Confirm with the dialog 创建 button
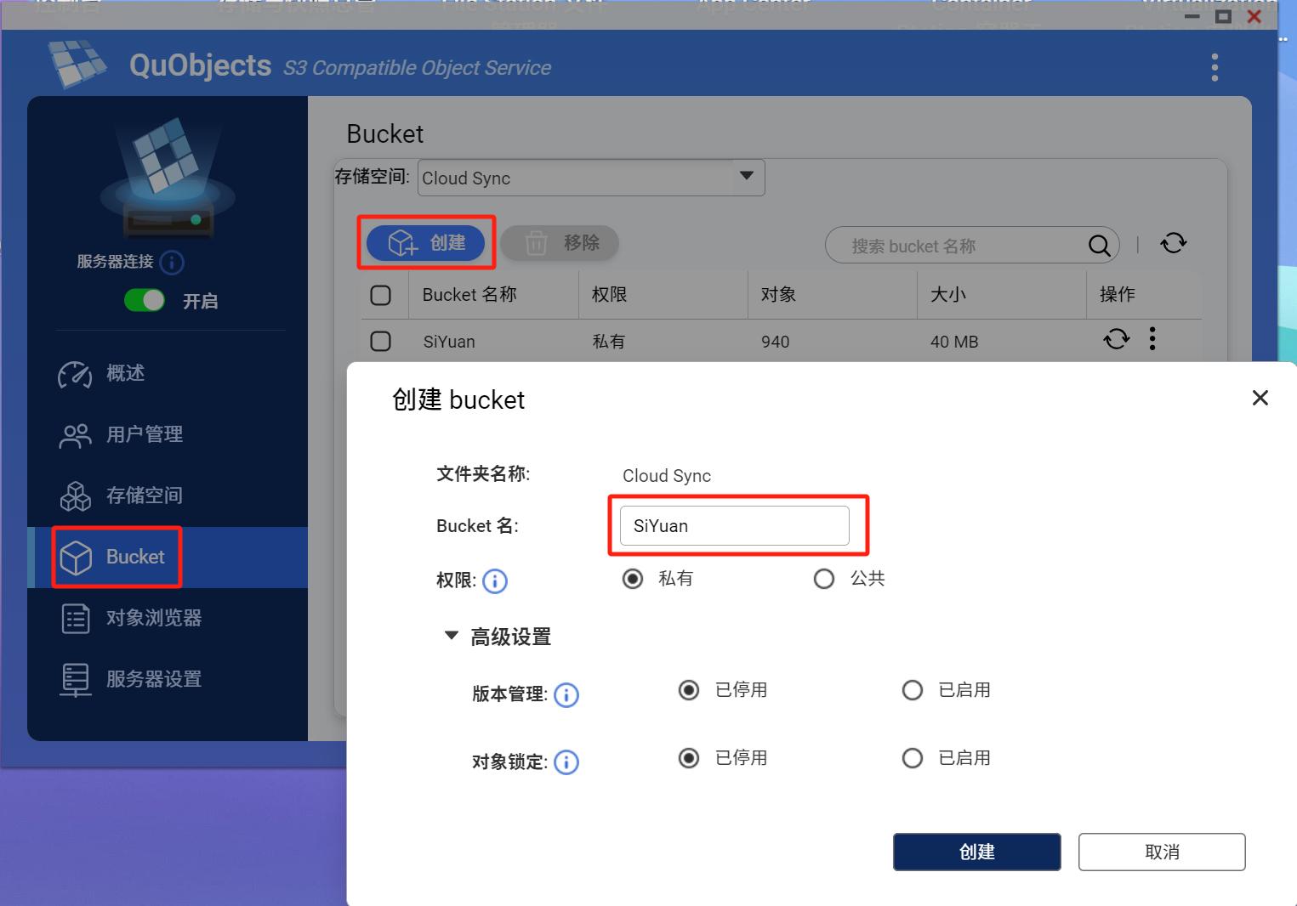The height and width of the screenshot is (906, 1297). coord(977,852)
